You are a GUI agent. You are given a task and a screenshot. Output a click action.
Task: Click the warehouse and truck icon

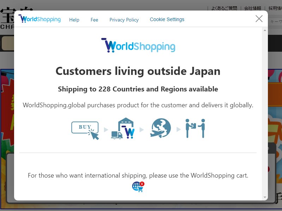pyautogui.click(x=123, y=128)
